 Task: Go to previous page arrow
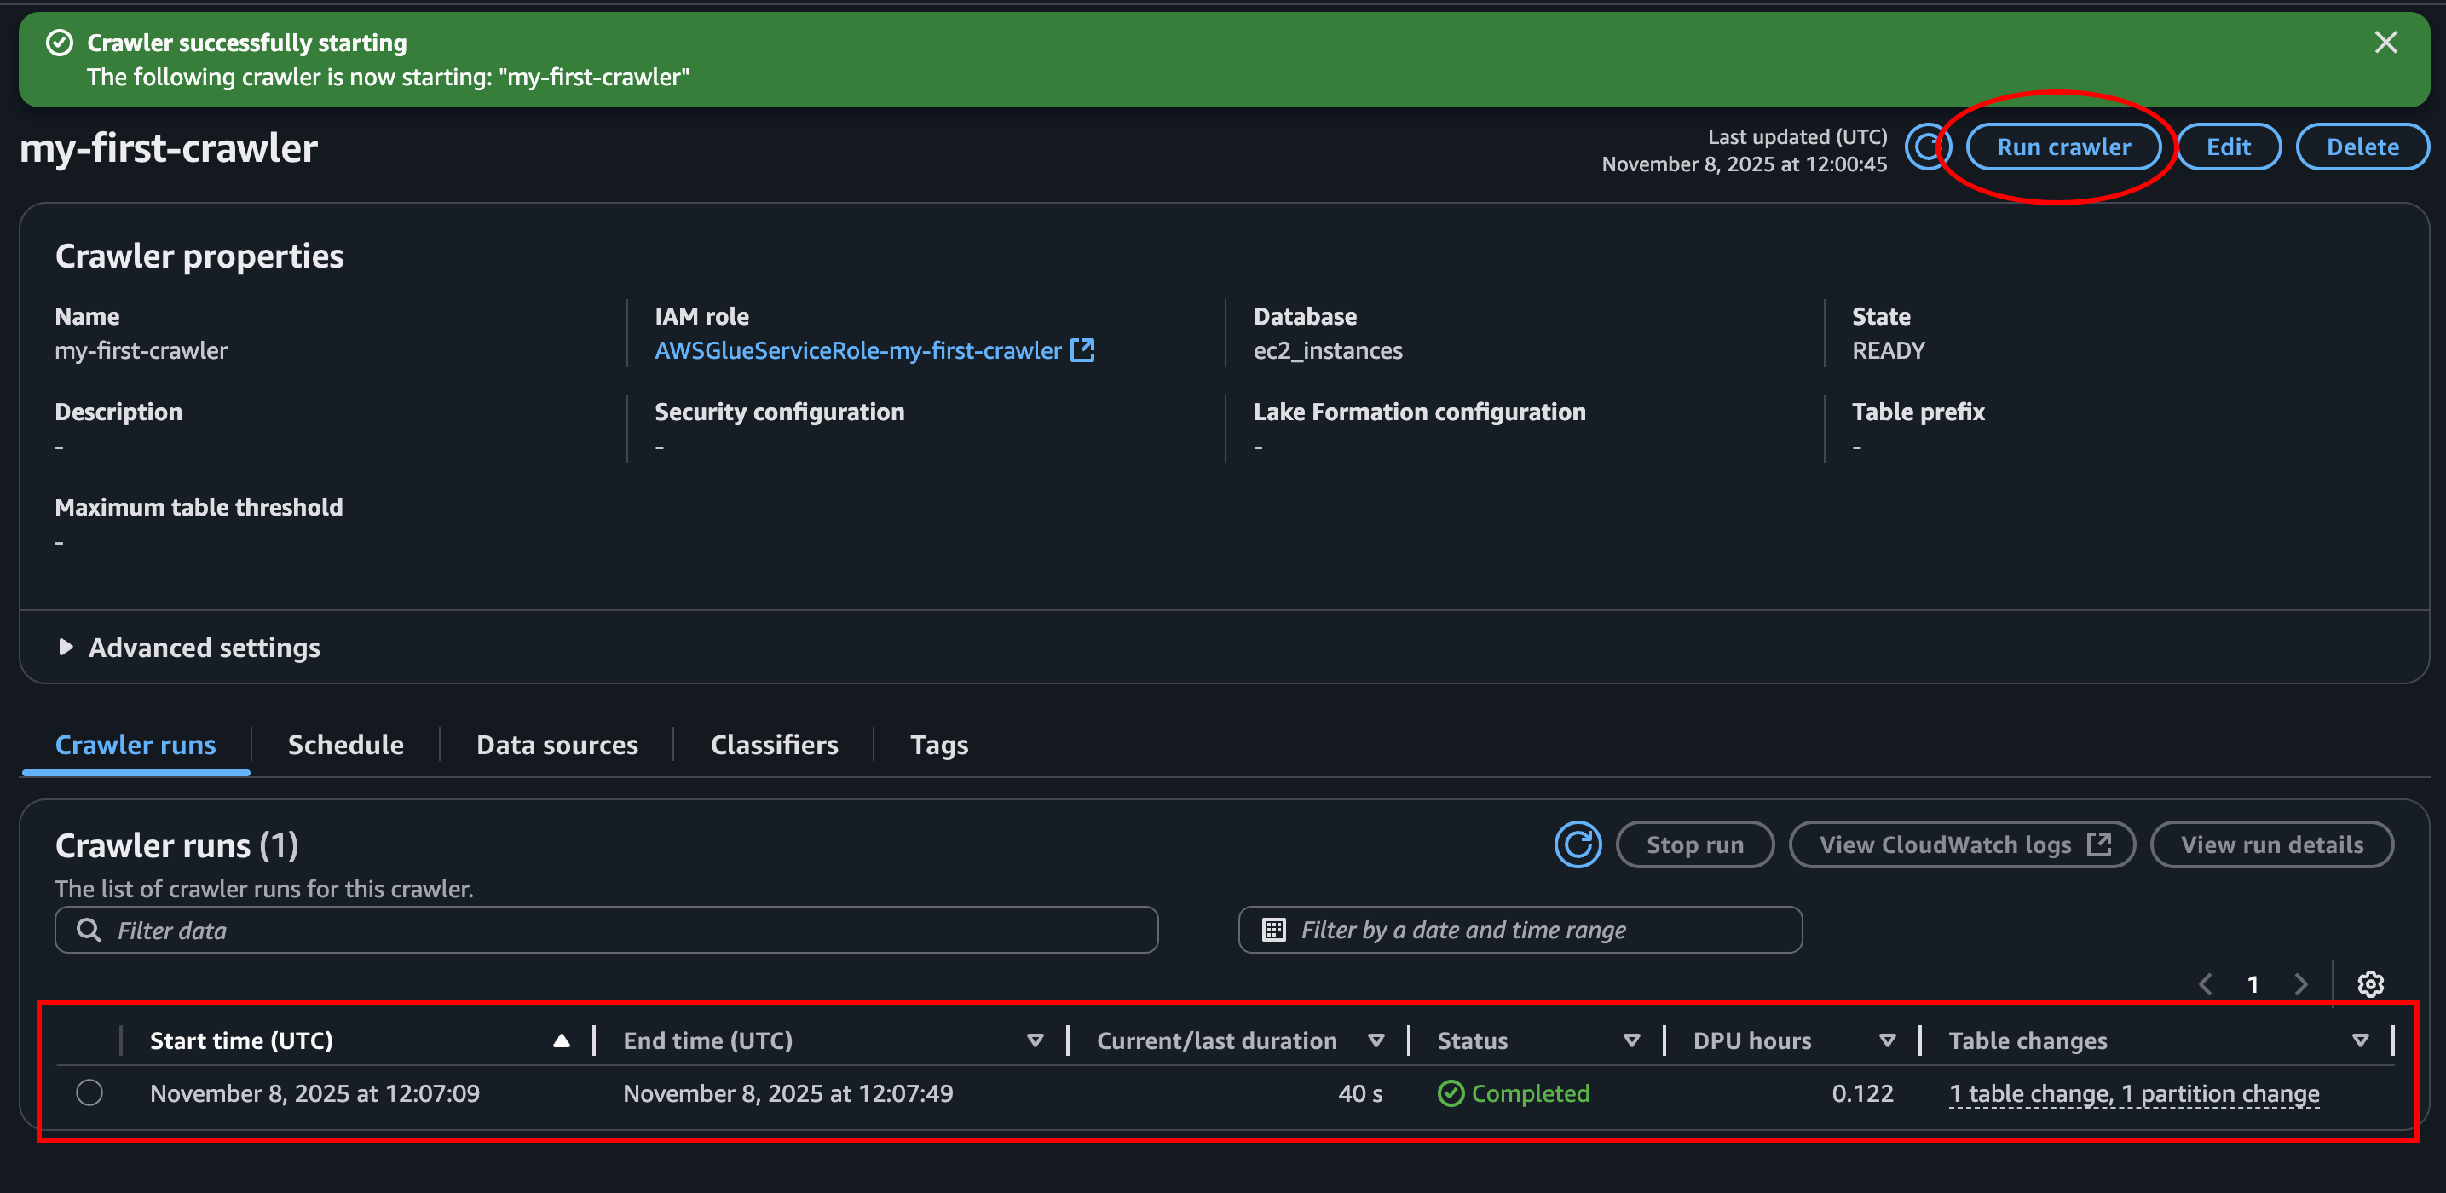pos(2205,983)
